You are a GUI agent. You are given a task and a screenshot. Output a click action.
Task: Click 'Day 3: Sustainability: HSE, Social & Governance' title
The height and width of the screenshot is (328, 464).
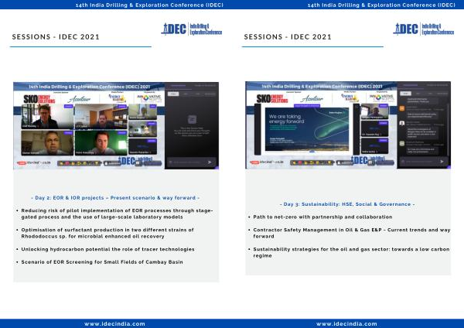click(x=347, y=204)
